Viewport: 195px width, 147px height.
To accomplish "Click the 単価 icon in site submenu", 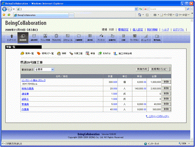I will point(87,54).
